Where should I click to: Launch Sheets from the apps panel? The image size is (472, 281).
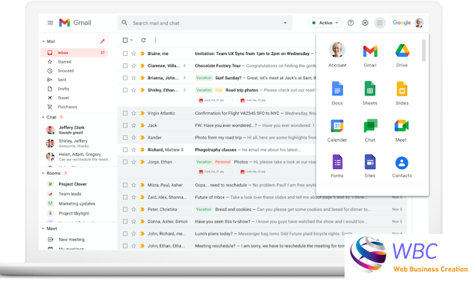pos(370,93)
